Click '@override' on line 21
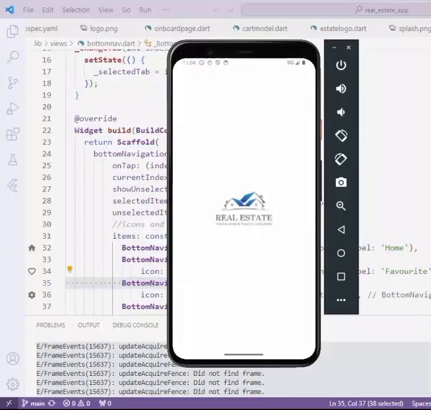 click(x=95, y=118)
